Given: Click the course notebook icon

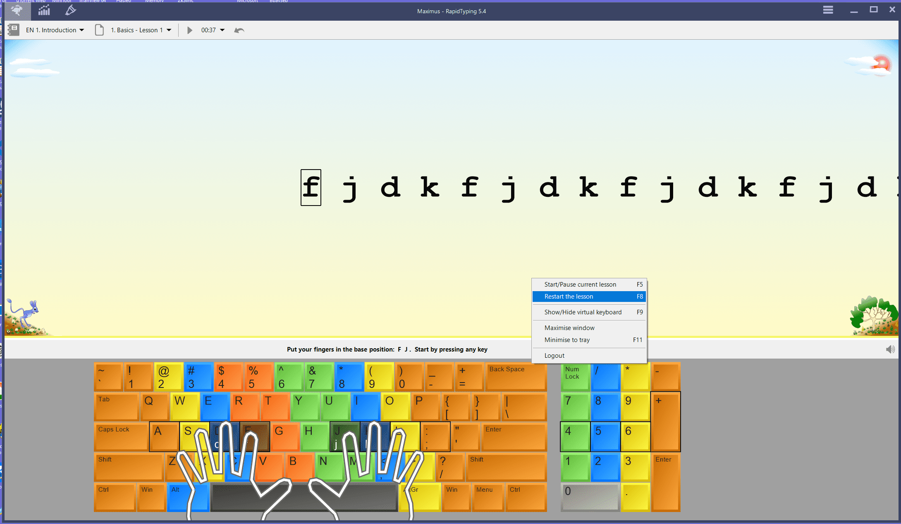Looking at the screenshot, I should click(13, 30).
